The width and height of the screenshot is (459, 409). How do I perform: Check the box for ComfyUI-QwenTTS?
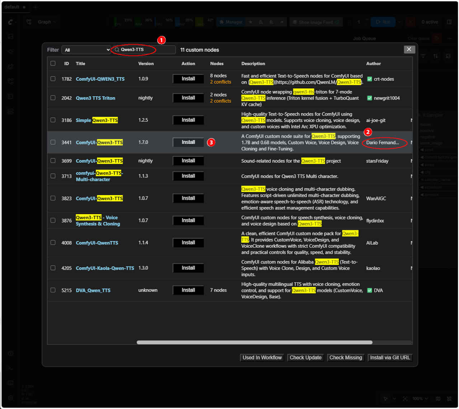53,242
